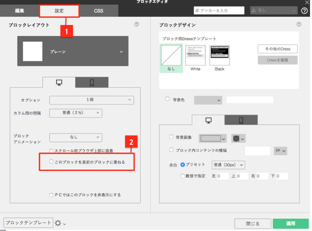Open the px unit dropdown
312x231 pixels.
281,151
